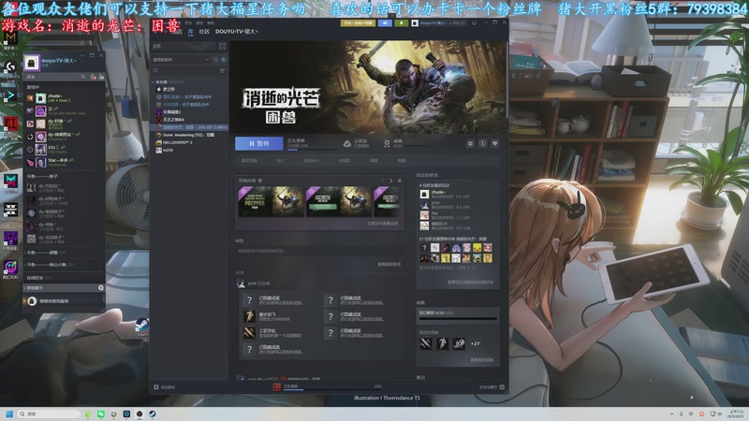Select Dune: Awakening in library list
This screenshot has width=749, height=421.
point(188,135)
